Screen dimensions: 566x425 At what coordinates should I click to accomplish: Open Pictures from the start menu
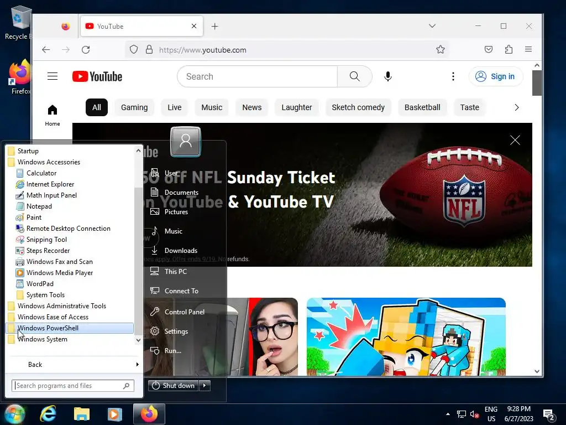(170, 212)
